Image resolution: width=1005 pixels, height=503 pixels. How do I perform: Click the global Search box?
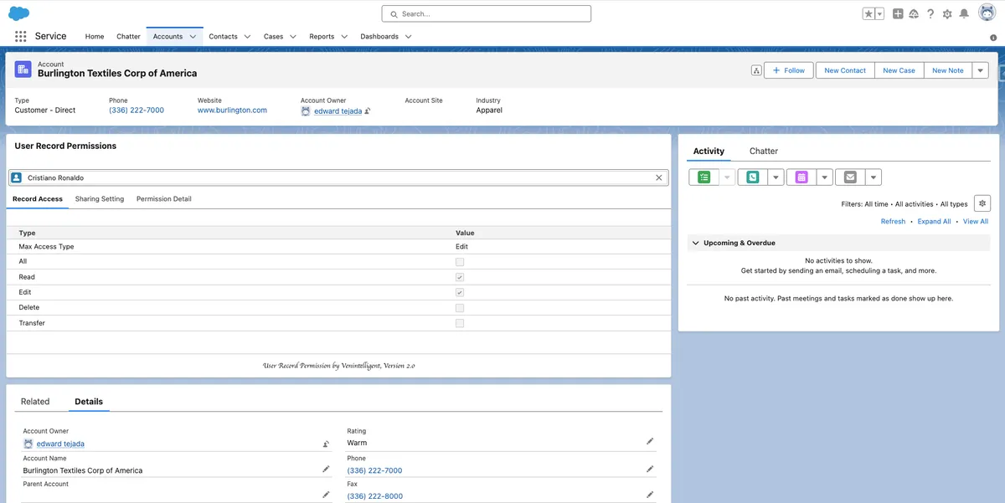coord(487,13)
